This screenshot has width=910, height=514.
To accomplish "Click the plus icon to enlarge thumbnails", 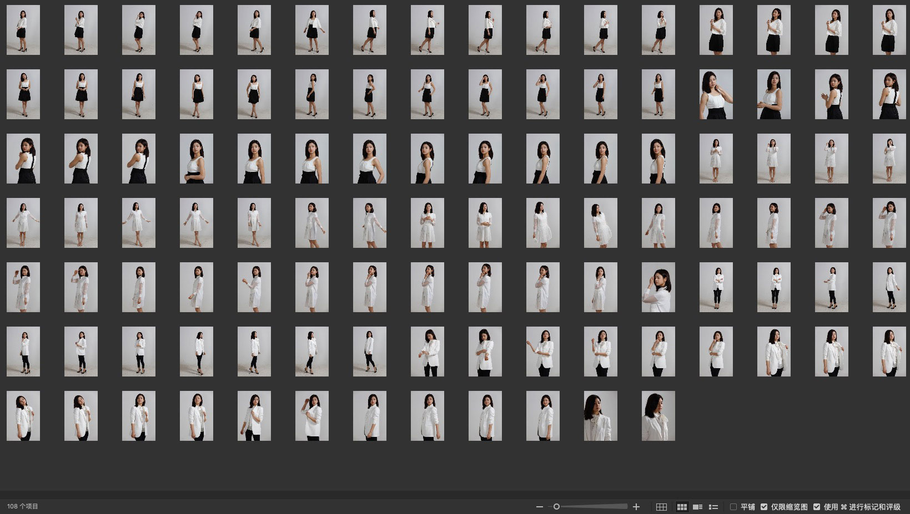I will pos(636,507).
